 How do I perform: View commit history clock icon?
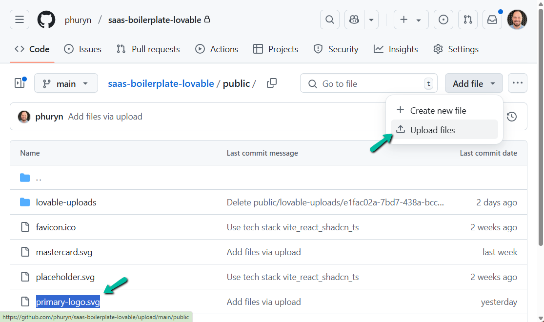point(512,117)
